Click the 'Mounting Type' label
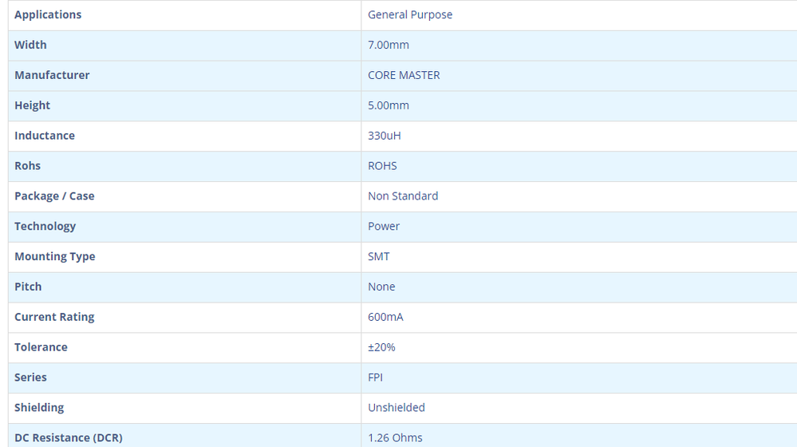This screenshot has width=797, height=447. click(x=54, y=257)
